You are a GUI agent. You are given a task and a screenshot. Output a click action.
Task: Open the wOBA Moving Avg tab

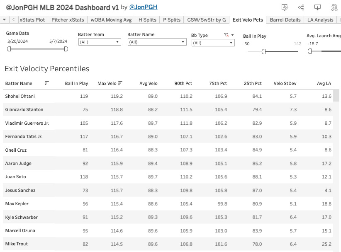111,20
